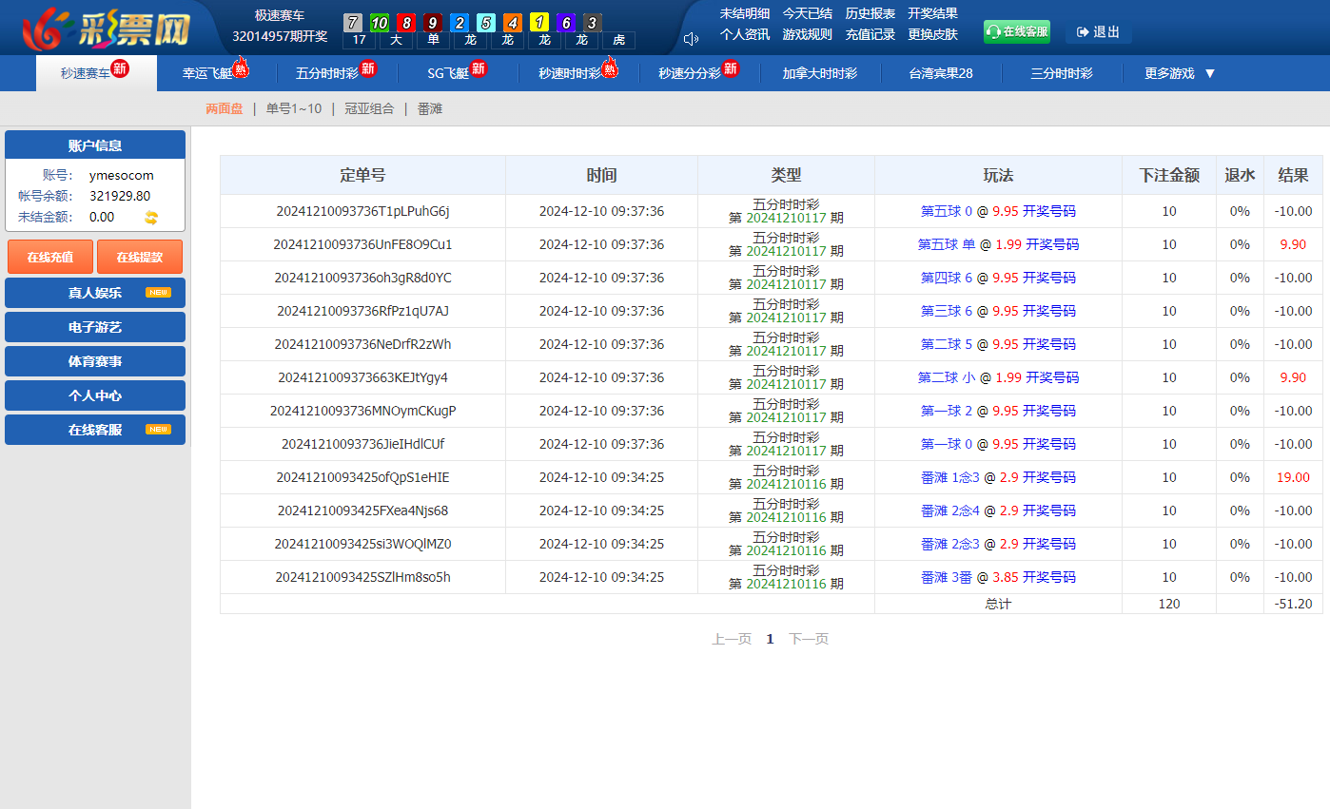Open 历史报表 link in header
Image resolution: width=1330 pixels, height=809 pixels.
(870, 13)
